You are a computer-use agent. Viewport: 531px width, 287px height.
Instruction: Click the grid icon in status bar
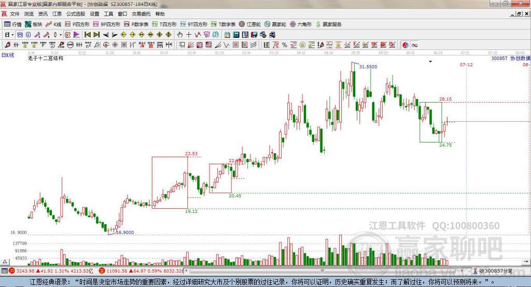4,271
